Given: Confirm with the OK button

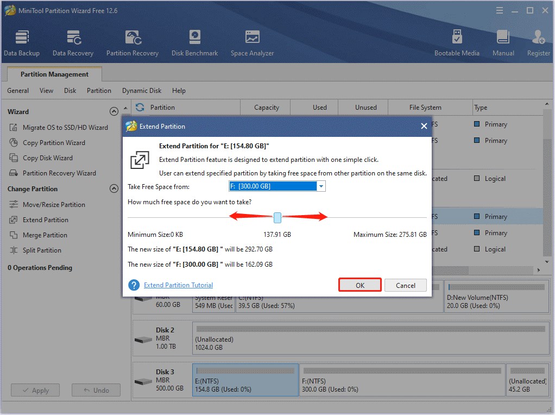Looking at the screenshot, I should pyautogui.click(x=360, y=285).
